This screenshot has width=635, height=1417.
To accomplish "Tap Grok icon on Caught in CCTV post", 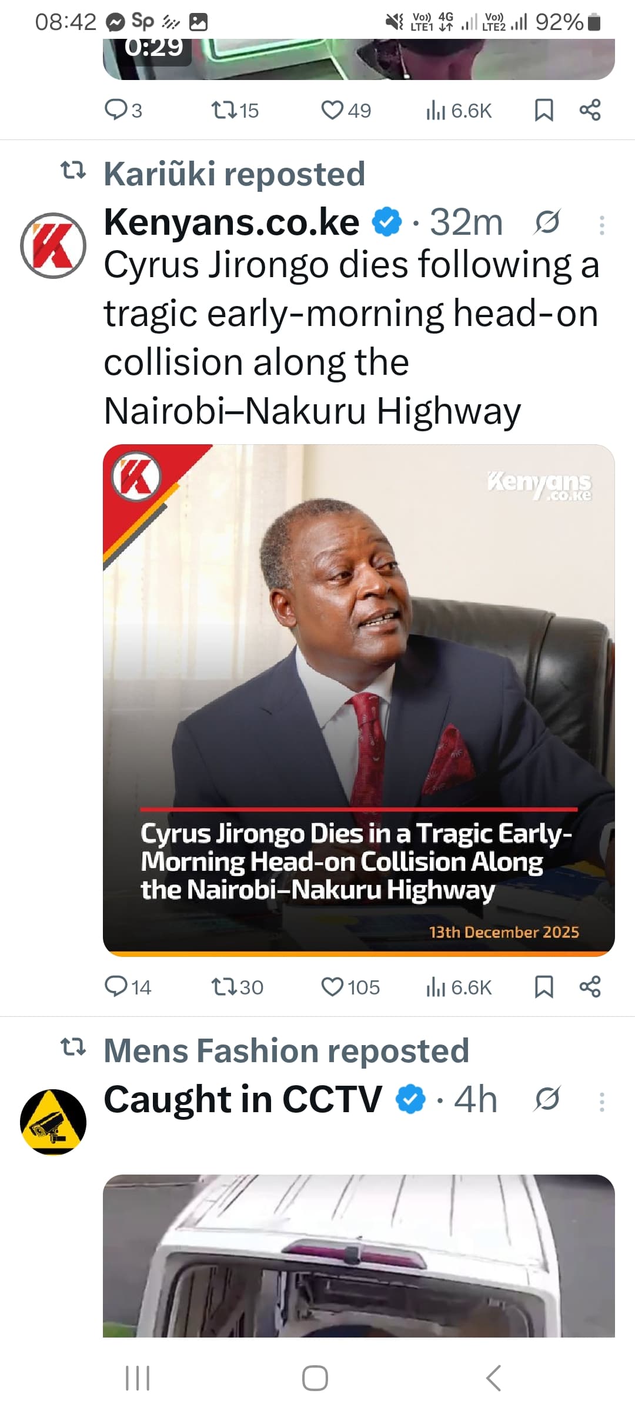I will tap(547, 1099).
